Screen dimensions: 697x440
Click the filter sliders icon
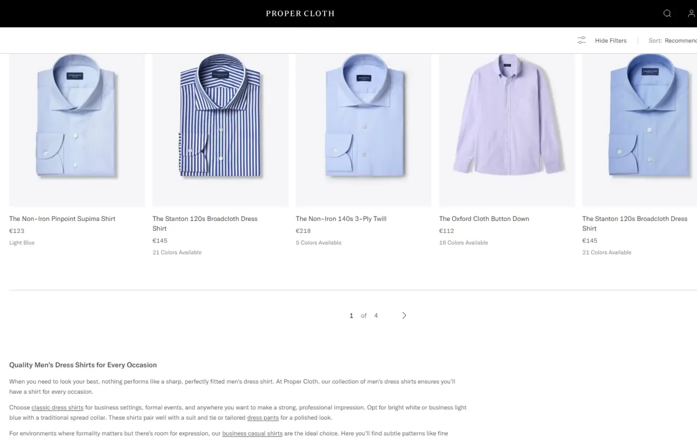pyautogui.click(x=581, y=40)
